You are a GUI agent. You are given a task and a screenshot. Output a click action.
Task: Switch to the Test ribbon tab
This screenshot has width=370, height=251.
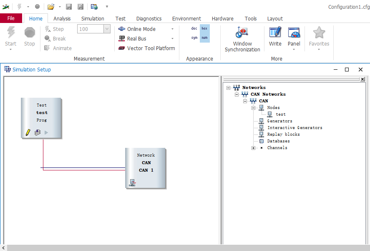121,18
